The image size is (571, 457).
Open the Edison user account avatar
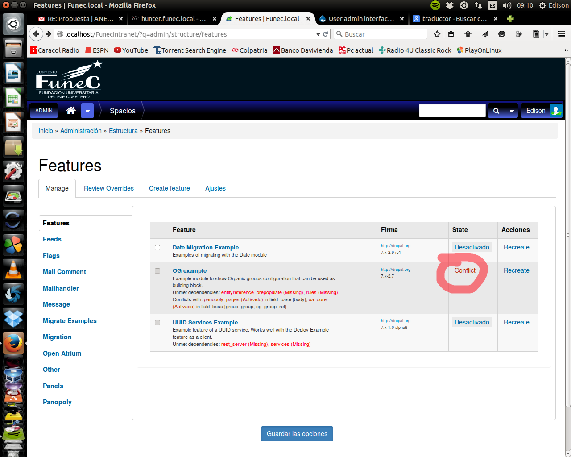point(555,110)
